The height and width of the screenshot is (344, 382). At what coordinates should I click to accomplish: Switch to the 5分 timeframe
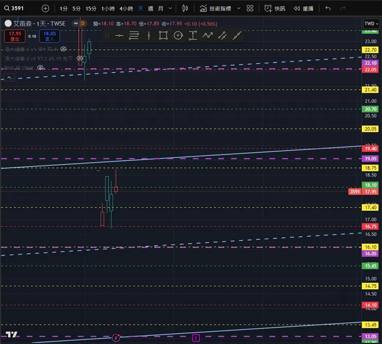[x=76, y=9]
